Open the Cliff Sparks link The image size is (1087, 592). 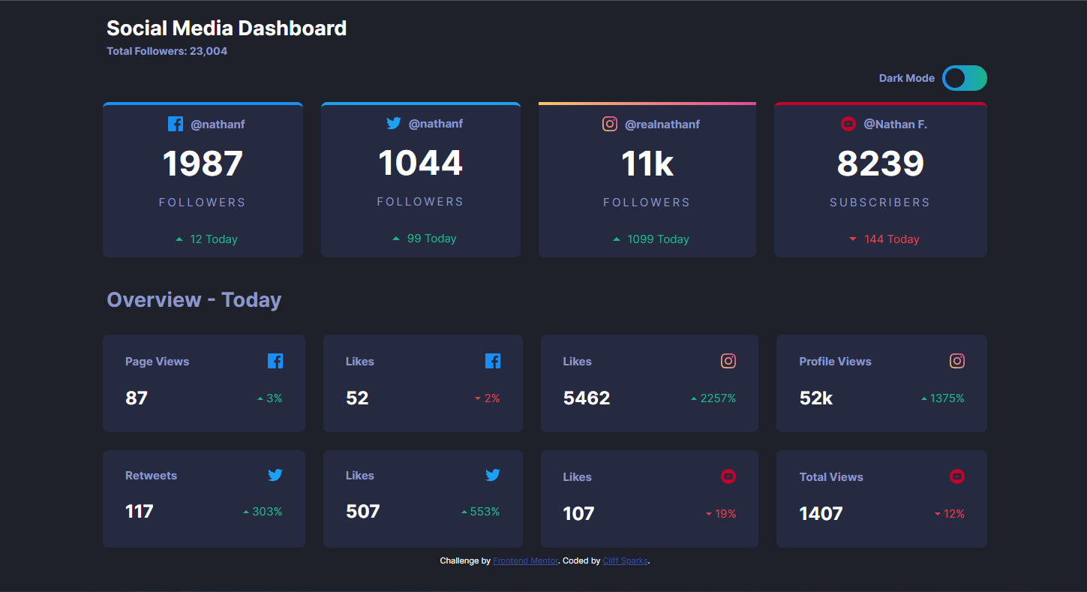[x=625, y=561]
